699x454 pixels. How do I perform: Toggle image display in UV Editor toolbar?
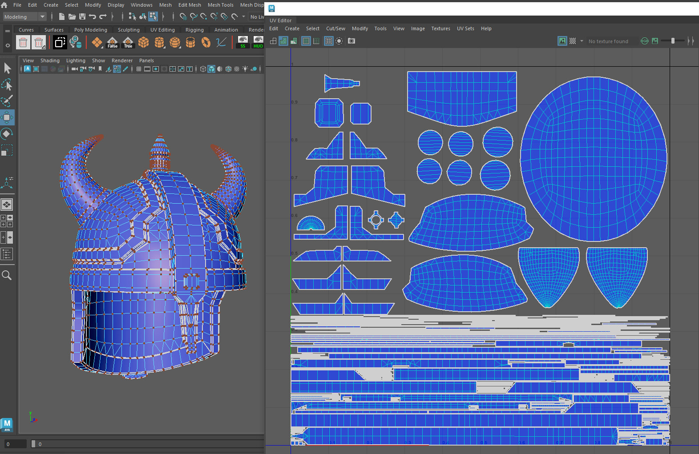pyautogui.click(x=562, y=41)
